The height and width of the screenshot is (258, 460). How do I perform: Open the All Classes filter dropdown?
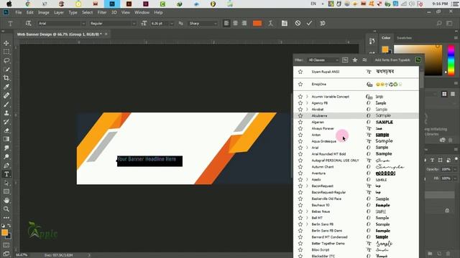(x=323, y=60)
